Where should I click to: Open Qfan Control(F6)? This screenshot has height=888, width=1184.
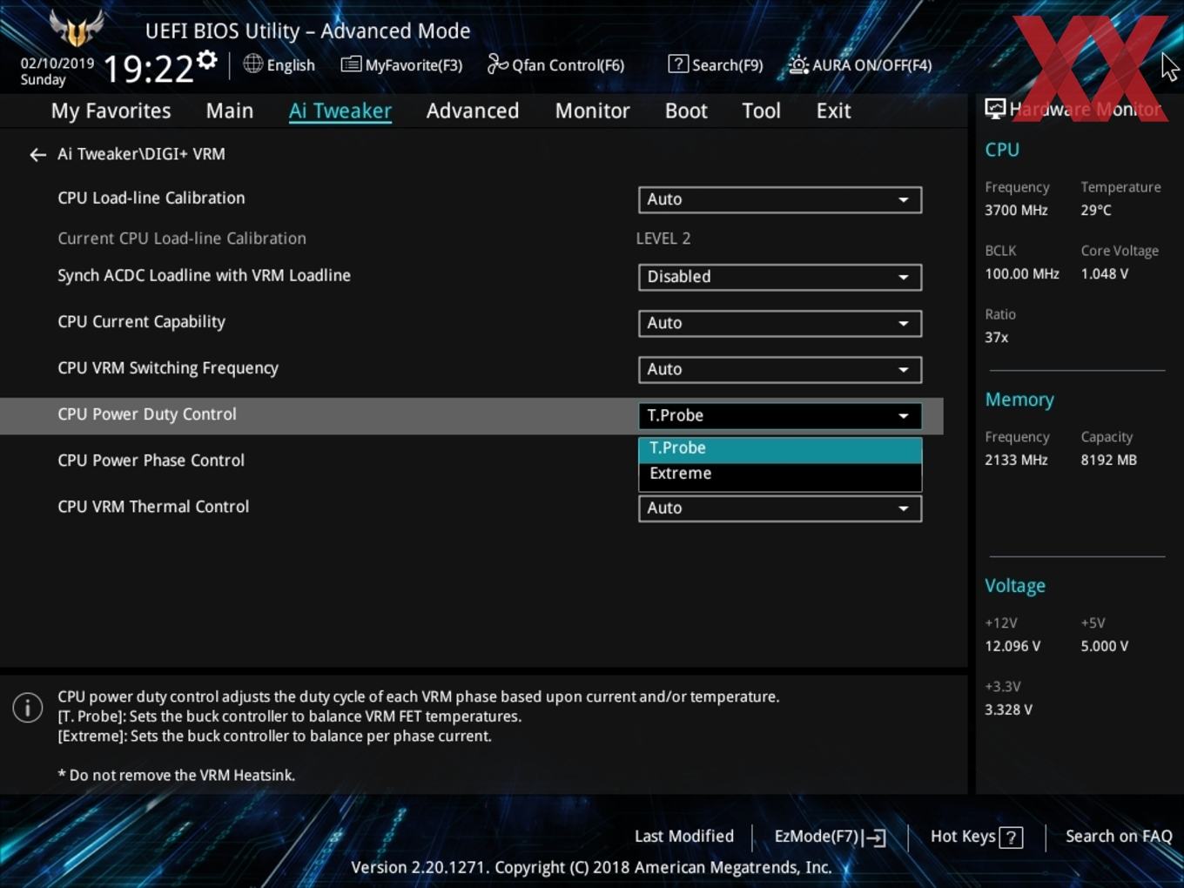[555, 64]
